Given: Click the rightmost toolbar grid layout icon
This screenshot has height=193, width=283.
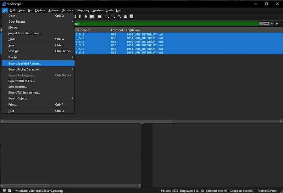Looking at the screenshot, I should point(131,16).
